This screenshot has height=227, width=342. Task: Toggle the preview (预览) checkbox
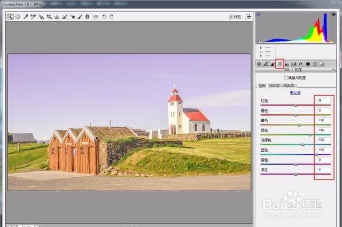[x=231, y=17]
